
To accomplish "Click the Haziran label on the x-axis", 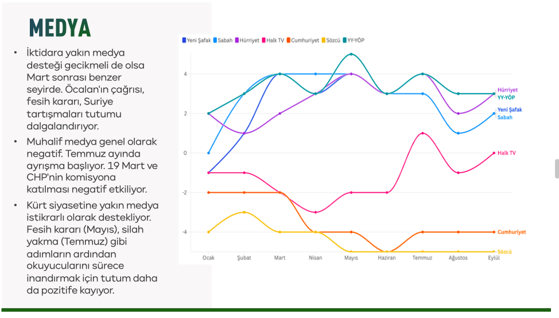I will tap(387, 258).
